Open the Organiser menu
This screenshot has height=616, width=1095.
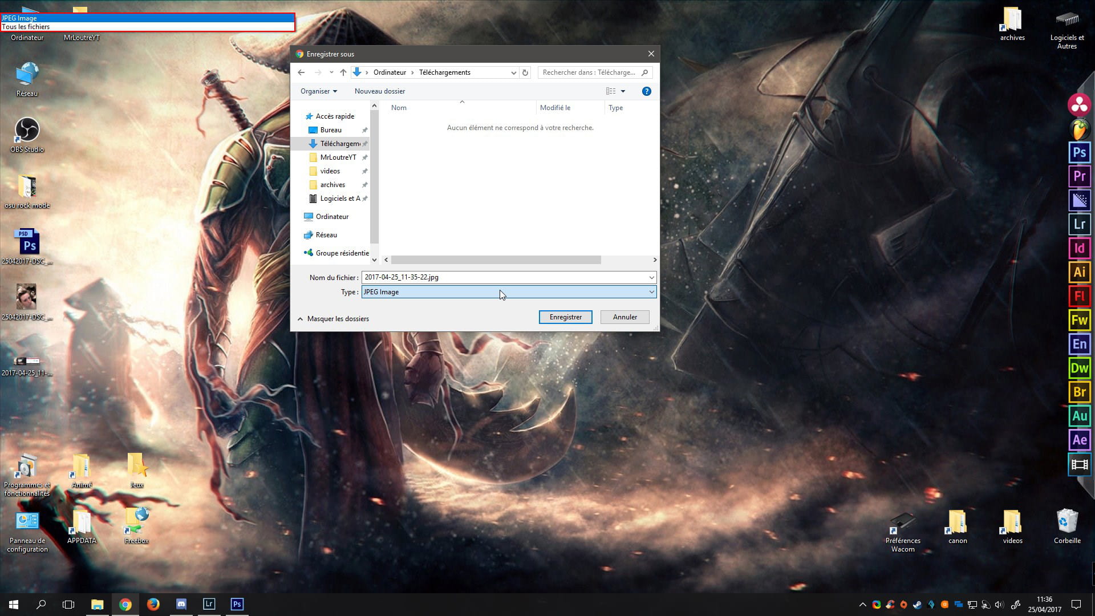pyautogui.click(x=319, y=91)
